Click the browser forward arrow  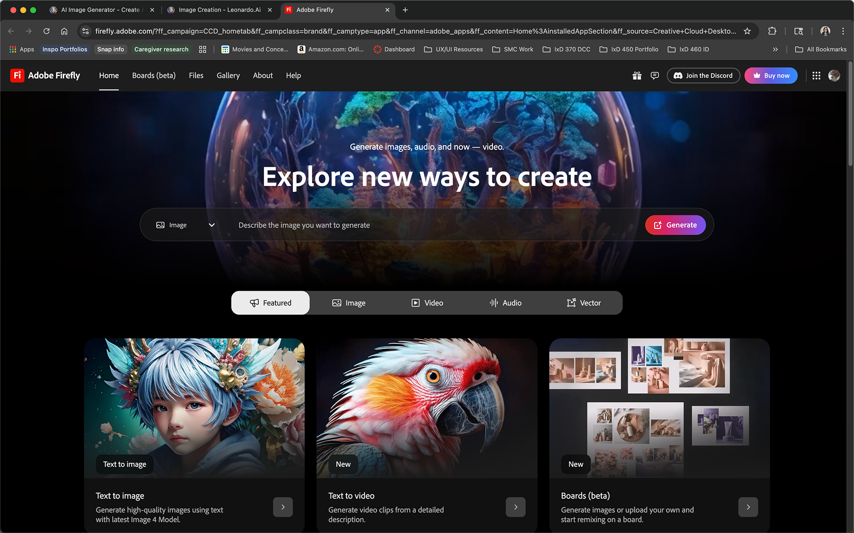(28, 31)
